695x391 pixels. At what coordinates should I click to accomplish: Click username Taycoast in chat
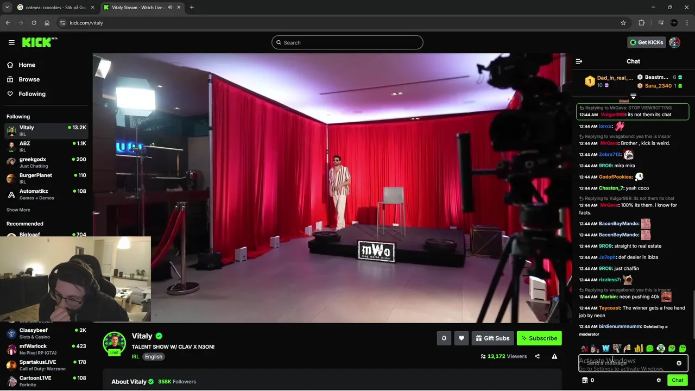(x=609, y=308)
